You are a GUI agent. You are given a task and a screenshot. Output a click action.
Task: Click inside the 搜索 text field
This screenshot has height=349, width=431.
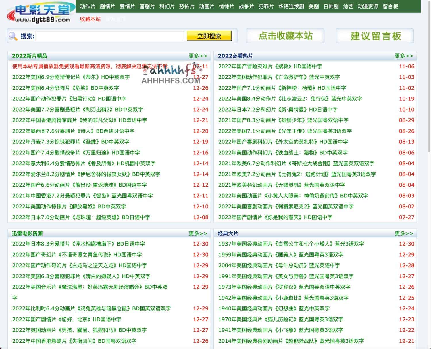tap(109, 36)
